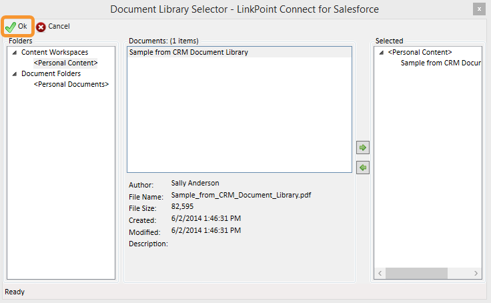Viewport: 491px width, 303px height.
Task: Select Content Workspaces tree label
Action: point(55,52)
